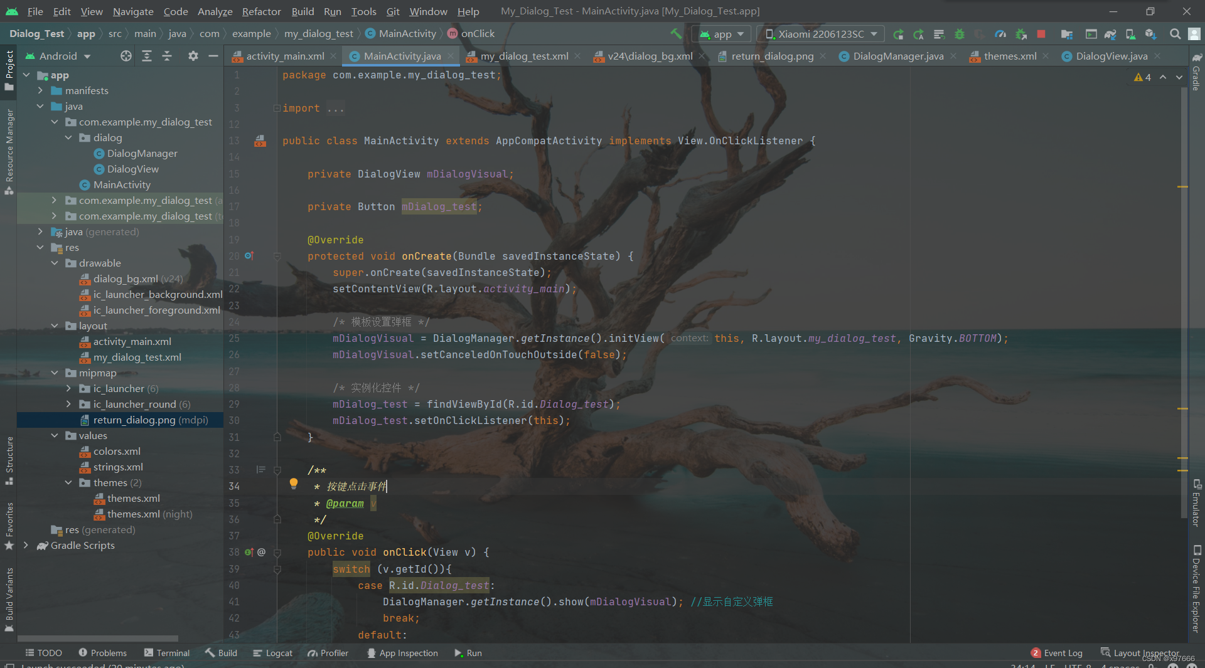
Task: Open the Refactor menu
Action: (x=261, y=11)
